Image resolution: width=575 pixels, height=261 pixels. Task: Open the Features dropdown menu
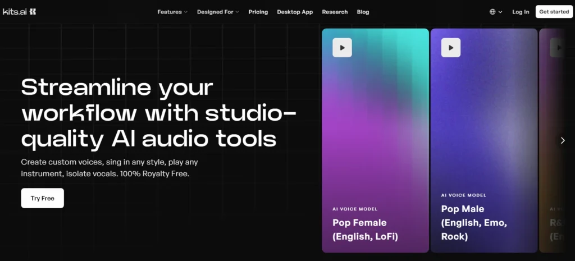click(172, 12)
